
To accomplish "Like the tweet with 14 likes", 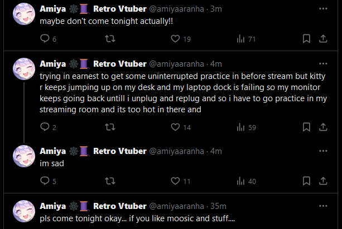I will [175, 127].
